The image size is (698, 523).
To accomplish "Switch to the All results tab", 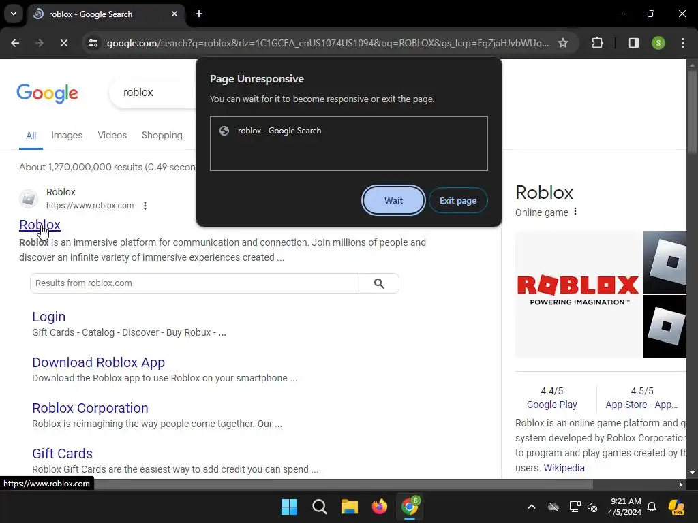I will (x=31, y=136).
